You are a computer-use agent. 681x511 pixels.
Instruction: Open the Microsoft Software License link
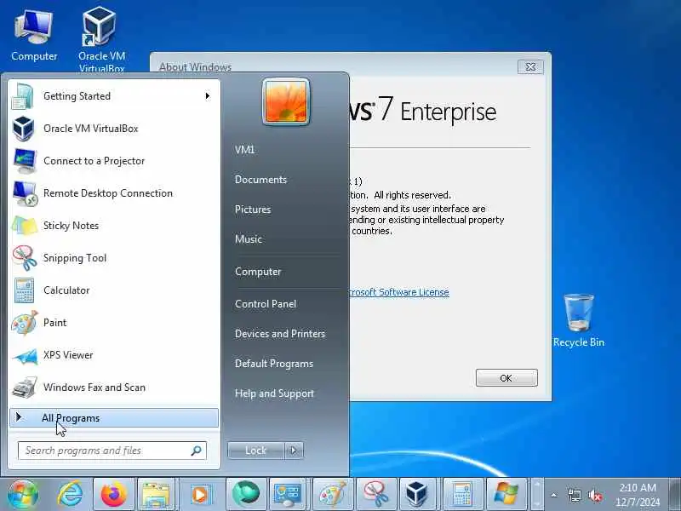(398, 292)
